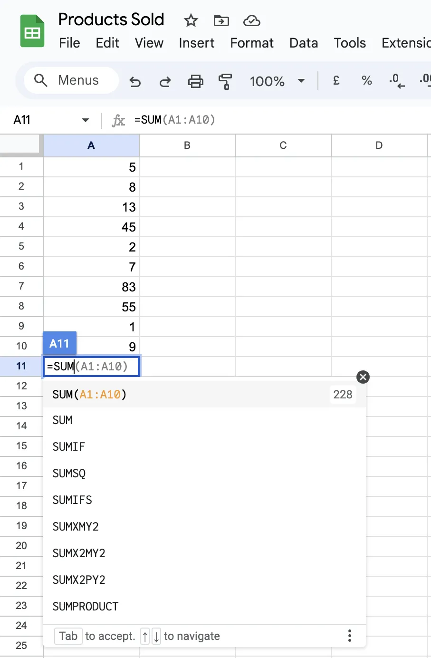Click the move to folder icon

[x=221, y=20]
